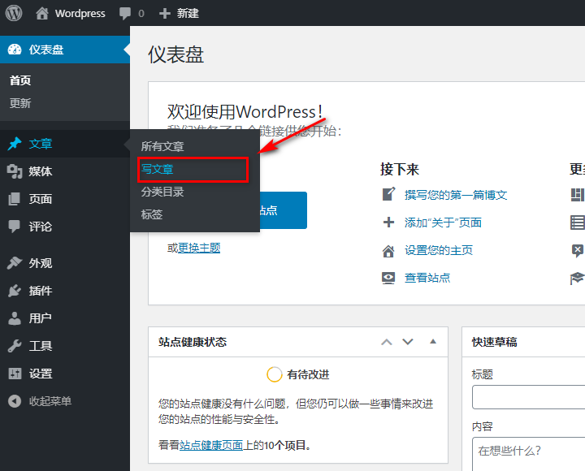Open 设置 label in sidebar

(x=41, y=374)
